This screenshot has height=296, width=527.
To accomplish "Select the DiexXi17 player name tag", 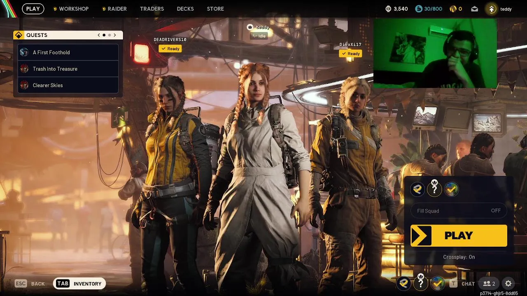I will (350, 44).
